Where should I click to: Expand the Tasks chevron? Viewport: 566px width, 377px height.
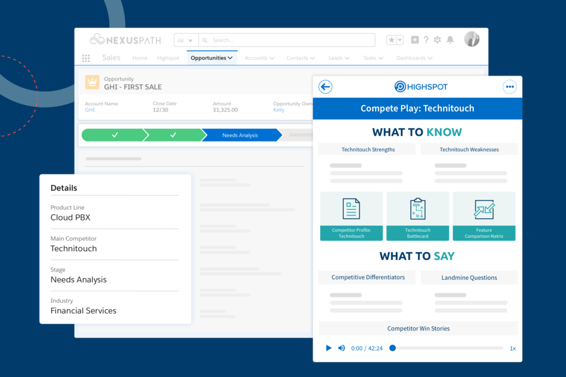pos(381,59)
